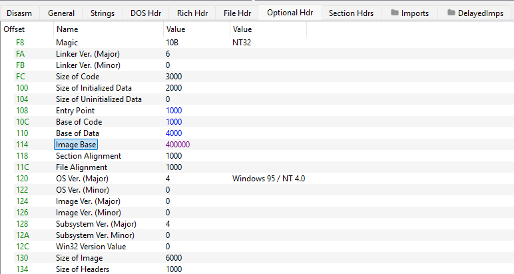This screenshot has width=514, height=274.
Task: Click Entry Point value 1000
Action: [174, 110]
